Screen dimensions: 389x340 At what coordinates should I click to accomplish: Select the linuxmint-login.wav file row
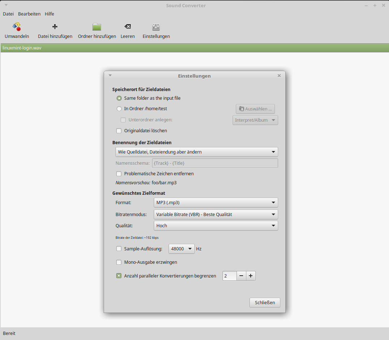[x=194, y=48]
